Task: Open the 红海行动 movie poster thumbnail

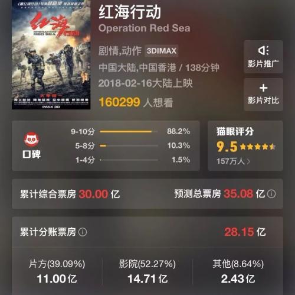Action: click(51, 55)
